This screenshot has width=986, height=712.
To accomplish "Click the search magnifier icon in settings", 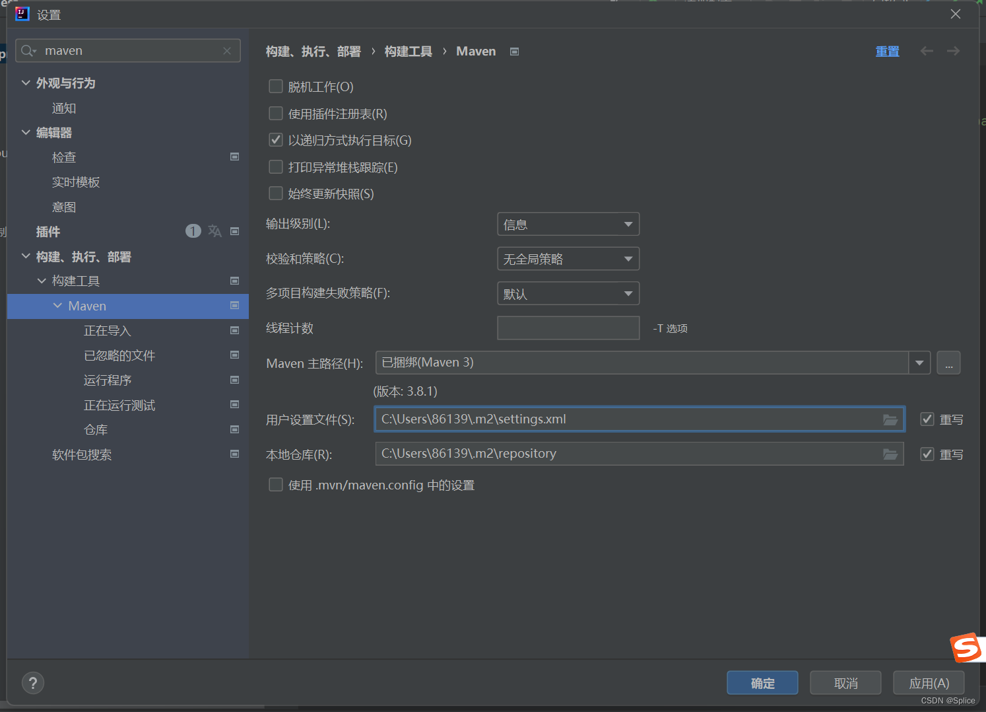I will pos(28,51).
